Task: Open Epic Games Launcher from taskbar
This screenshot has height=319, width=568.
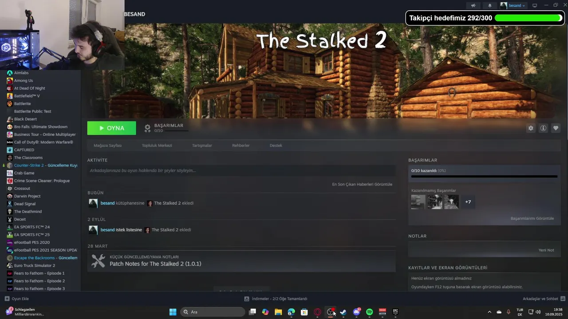Action: [x=395, y=312]
